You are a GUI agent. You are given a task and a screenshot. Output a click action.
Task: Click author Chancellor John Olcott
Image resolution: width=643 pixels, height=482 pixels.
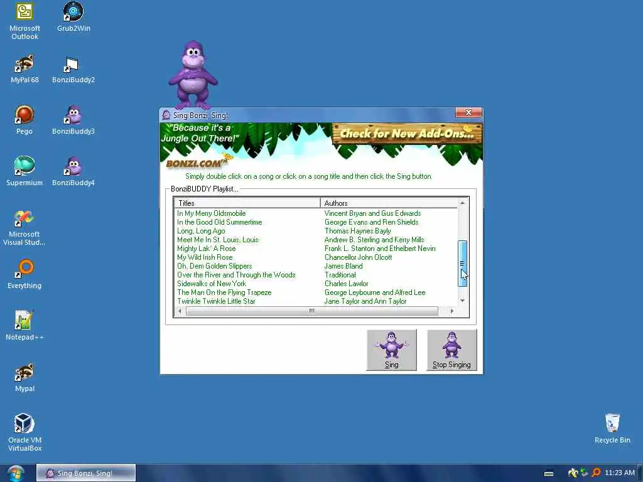pyautogui.click(x=358, y=257)
